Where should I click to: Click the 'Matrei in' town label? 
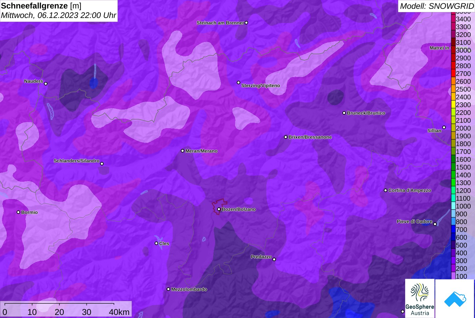point(439,48)
